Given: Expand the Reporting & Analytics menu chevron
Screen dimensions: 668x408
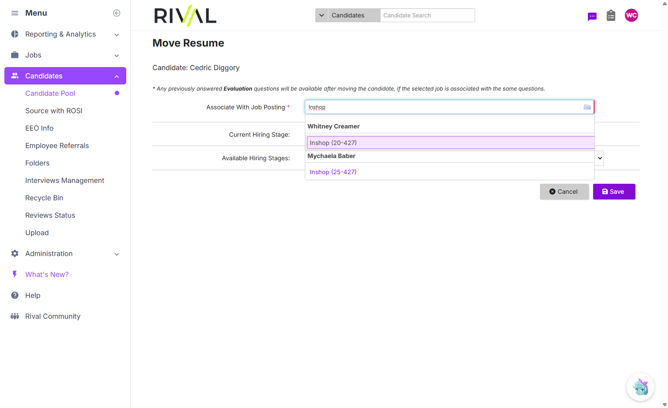Looking at the screenshot, I should [117, 34].
